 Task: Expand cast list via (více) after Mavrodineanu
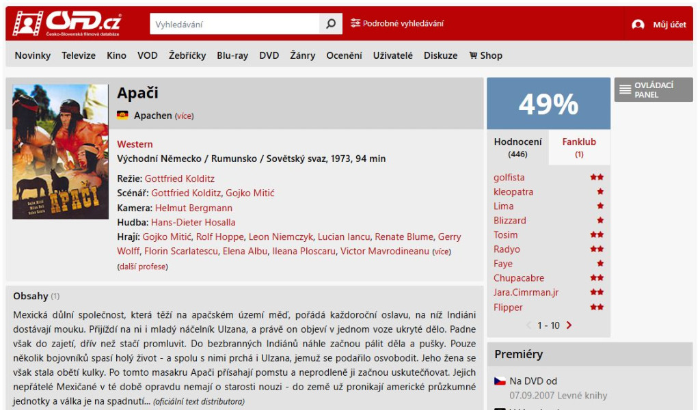click(x=442, y=251)
